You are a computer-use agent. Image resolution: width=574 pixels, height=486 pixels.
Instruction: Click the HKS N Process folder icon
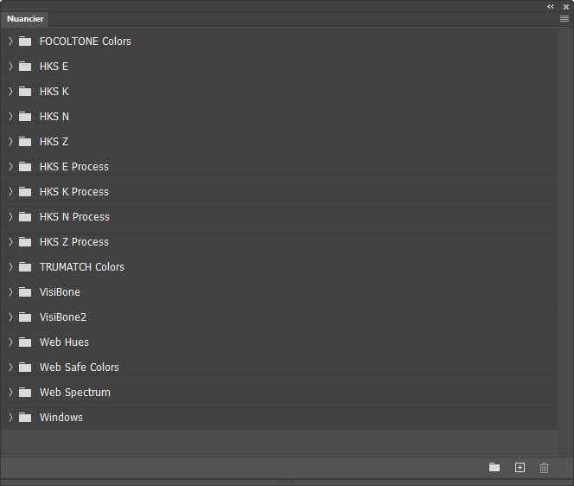(x=25, y=217)
